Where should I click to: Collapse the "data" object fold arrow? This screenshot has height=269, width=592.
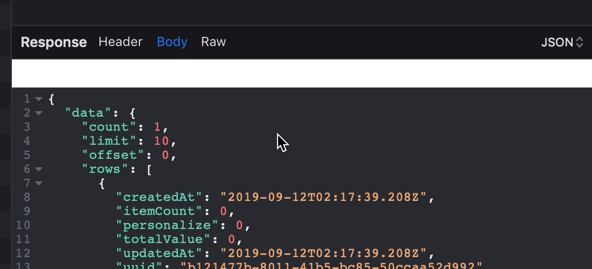click(38, 113)
